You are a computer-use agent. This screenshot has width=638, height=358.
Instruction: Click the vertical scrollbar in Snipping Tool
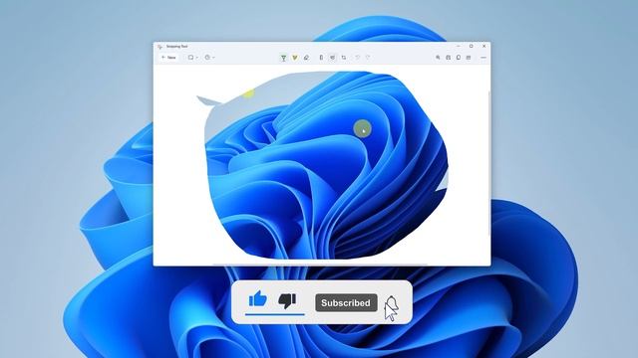489,163
